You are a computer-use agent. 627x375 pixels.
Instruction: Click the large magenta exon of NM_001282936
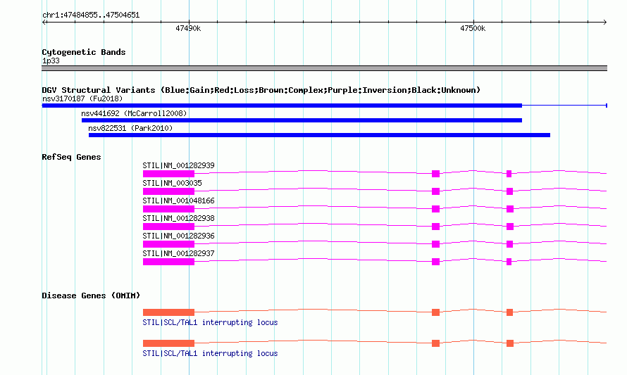click(x=169, y=244)
